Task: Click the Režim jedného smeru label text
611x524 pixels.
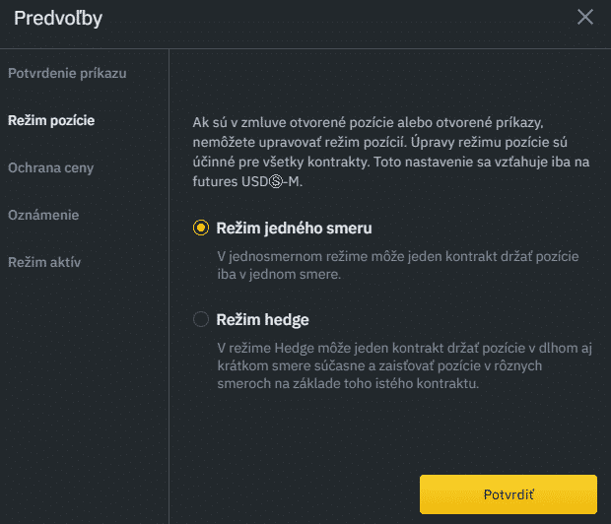Action: (295, 229)
